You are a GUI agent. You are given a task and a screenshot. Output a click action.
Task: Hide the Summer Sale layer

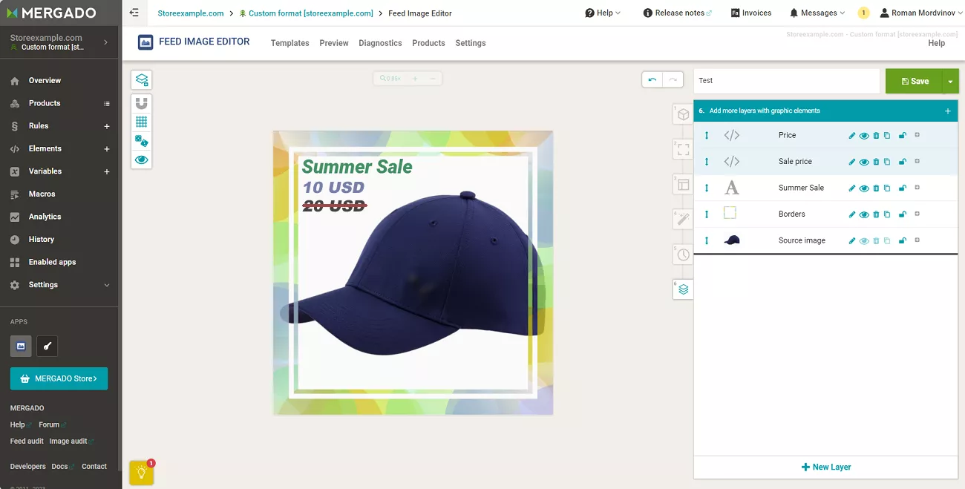pyautogui.click(x=864, y=188)
